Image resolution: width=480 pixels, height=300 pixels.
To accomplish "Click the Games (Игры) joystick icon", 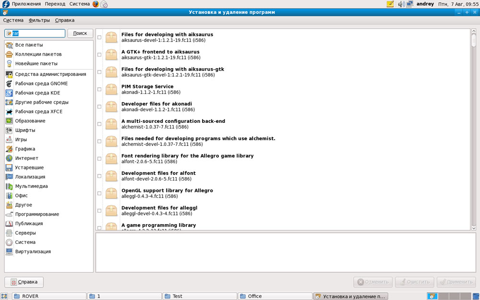I will pos(9,140).
